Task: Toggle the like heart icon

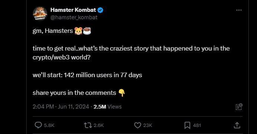Action: (138, 125)
